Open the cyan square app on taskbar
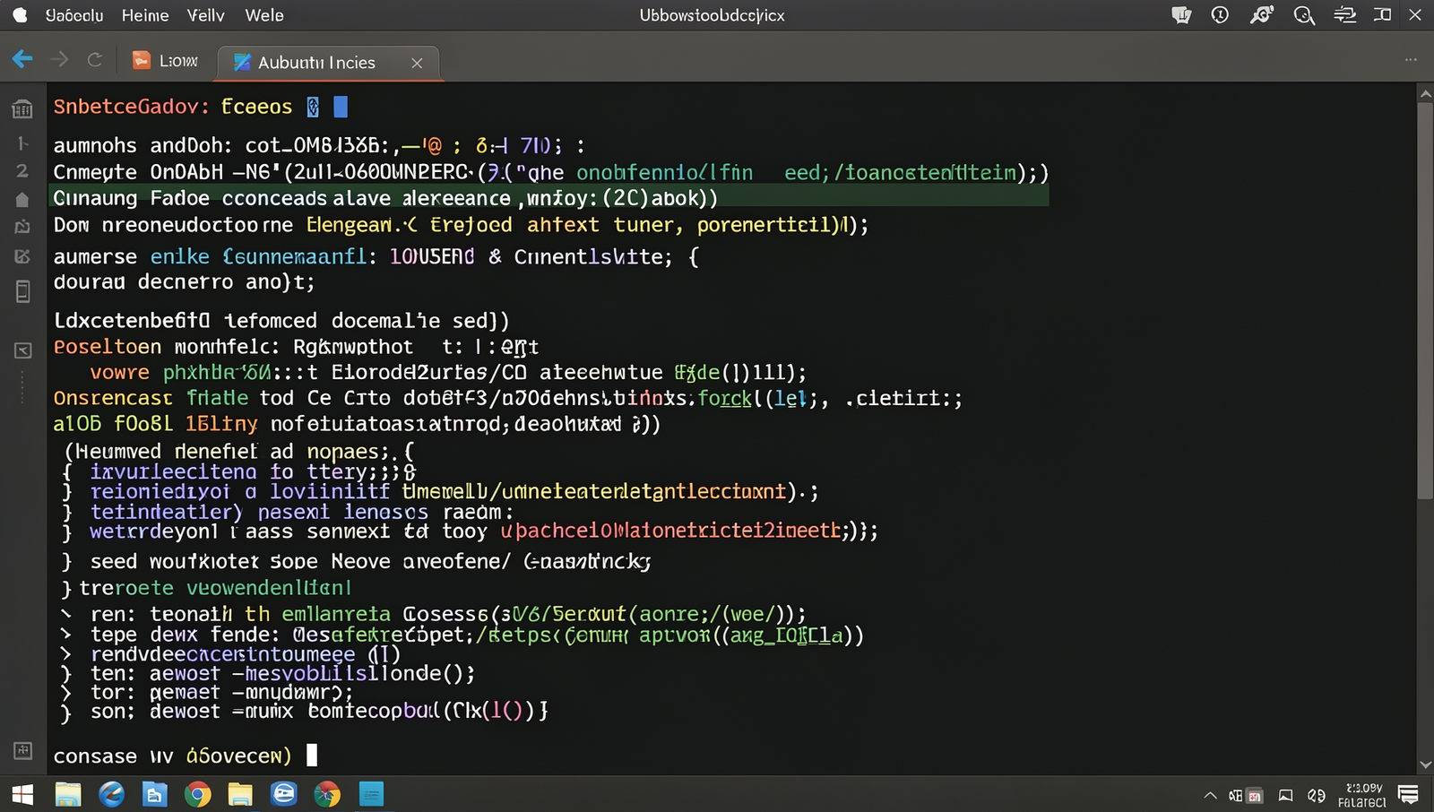This screenshot has height=812, width=1434. (x=371, y=794)
